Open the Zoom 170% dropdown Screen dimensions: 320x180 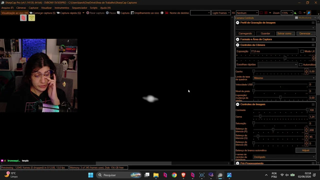[x=287, y=13]
